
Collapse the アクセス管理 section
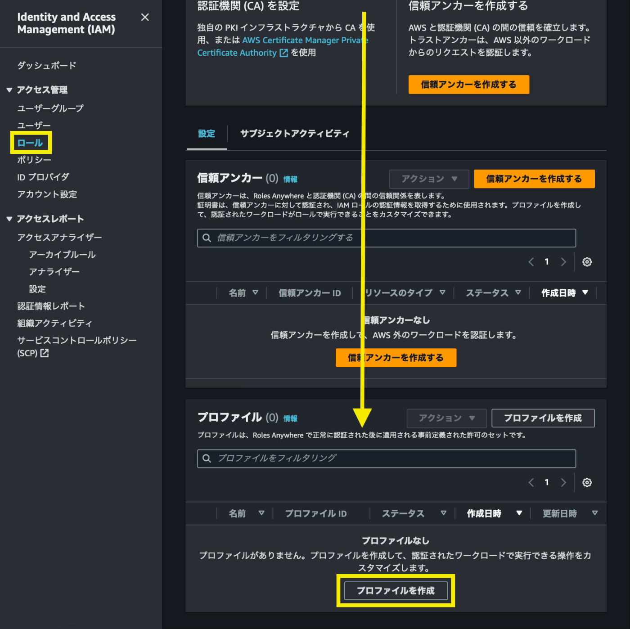pos(9,90)
